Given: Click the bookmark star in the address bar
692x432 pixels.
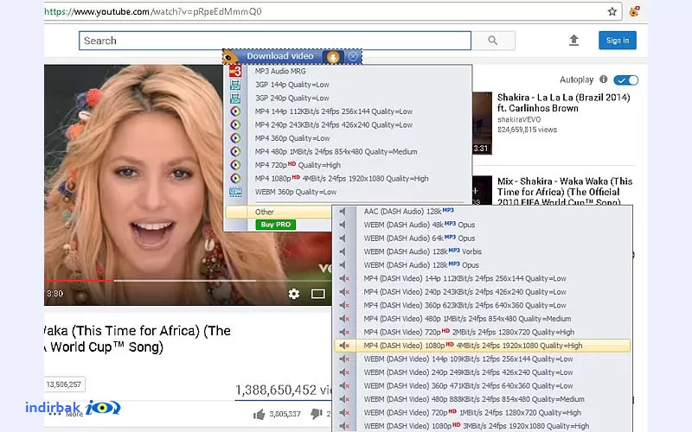Looking at the screenshot, I should tap(612, 11).
